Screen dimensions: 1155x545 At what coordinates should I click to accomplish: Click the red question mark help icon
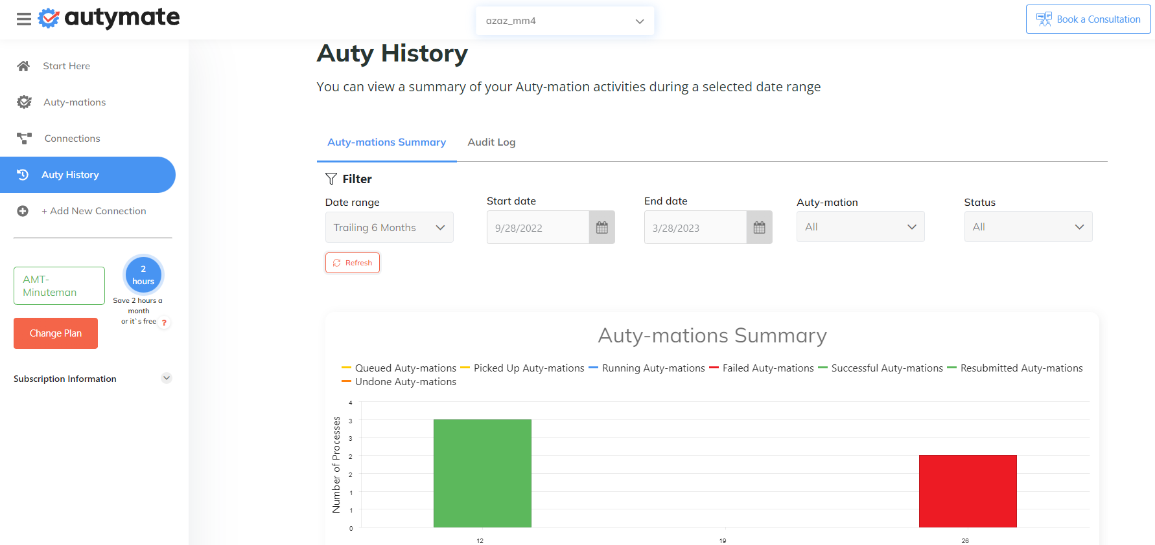pos(164,322)
